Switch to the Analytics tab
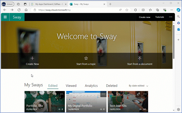The image size is (182, 113). [x=91, y=86]
